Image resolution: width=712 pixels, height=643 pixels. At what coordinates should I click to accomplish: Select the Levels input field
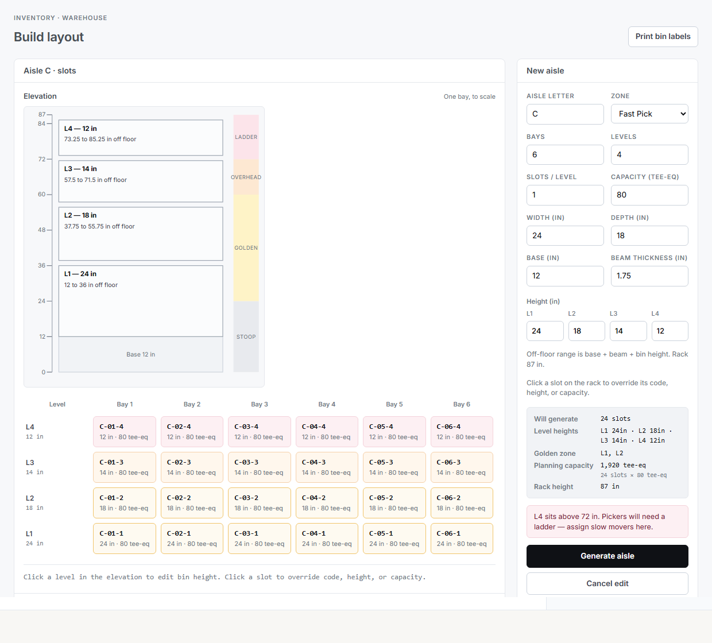[x=649, y=154]
